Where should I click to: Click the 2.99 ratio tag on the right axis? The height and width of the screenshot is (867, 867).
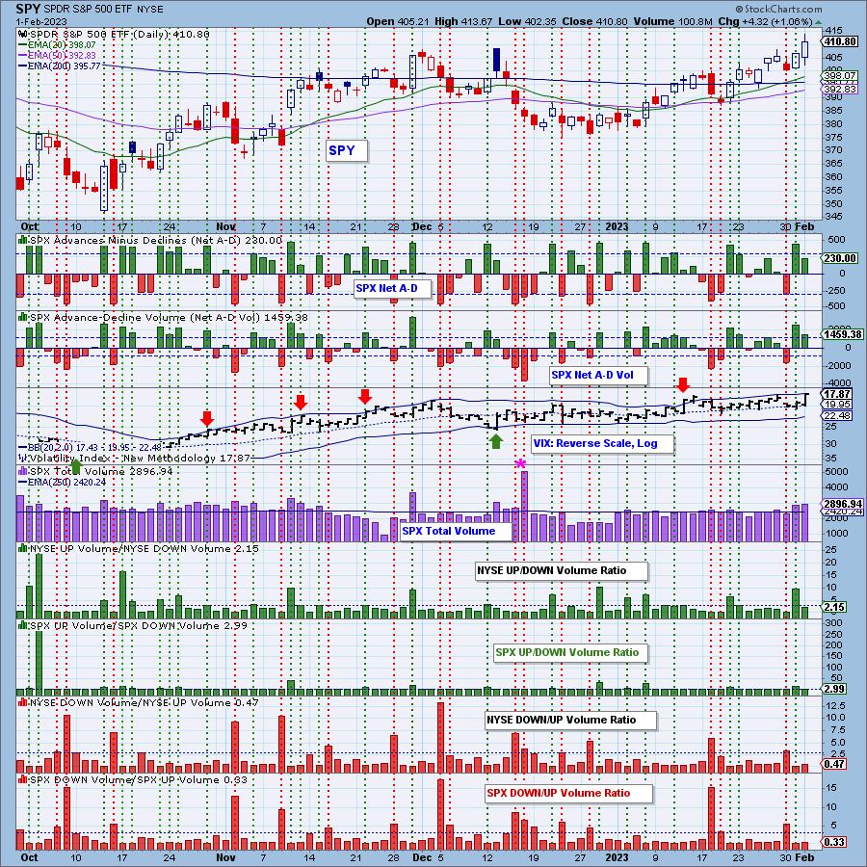click(x=834, y=689)
